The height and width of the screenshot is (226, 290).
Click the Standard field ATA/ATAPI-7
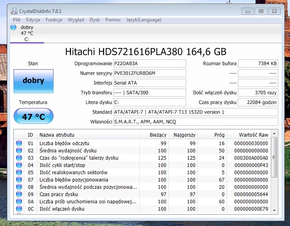pyautogui.click(x=195, y=112)
